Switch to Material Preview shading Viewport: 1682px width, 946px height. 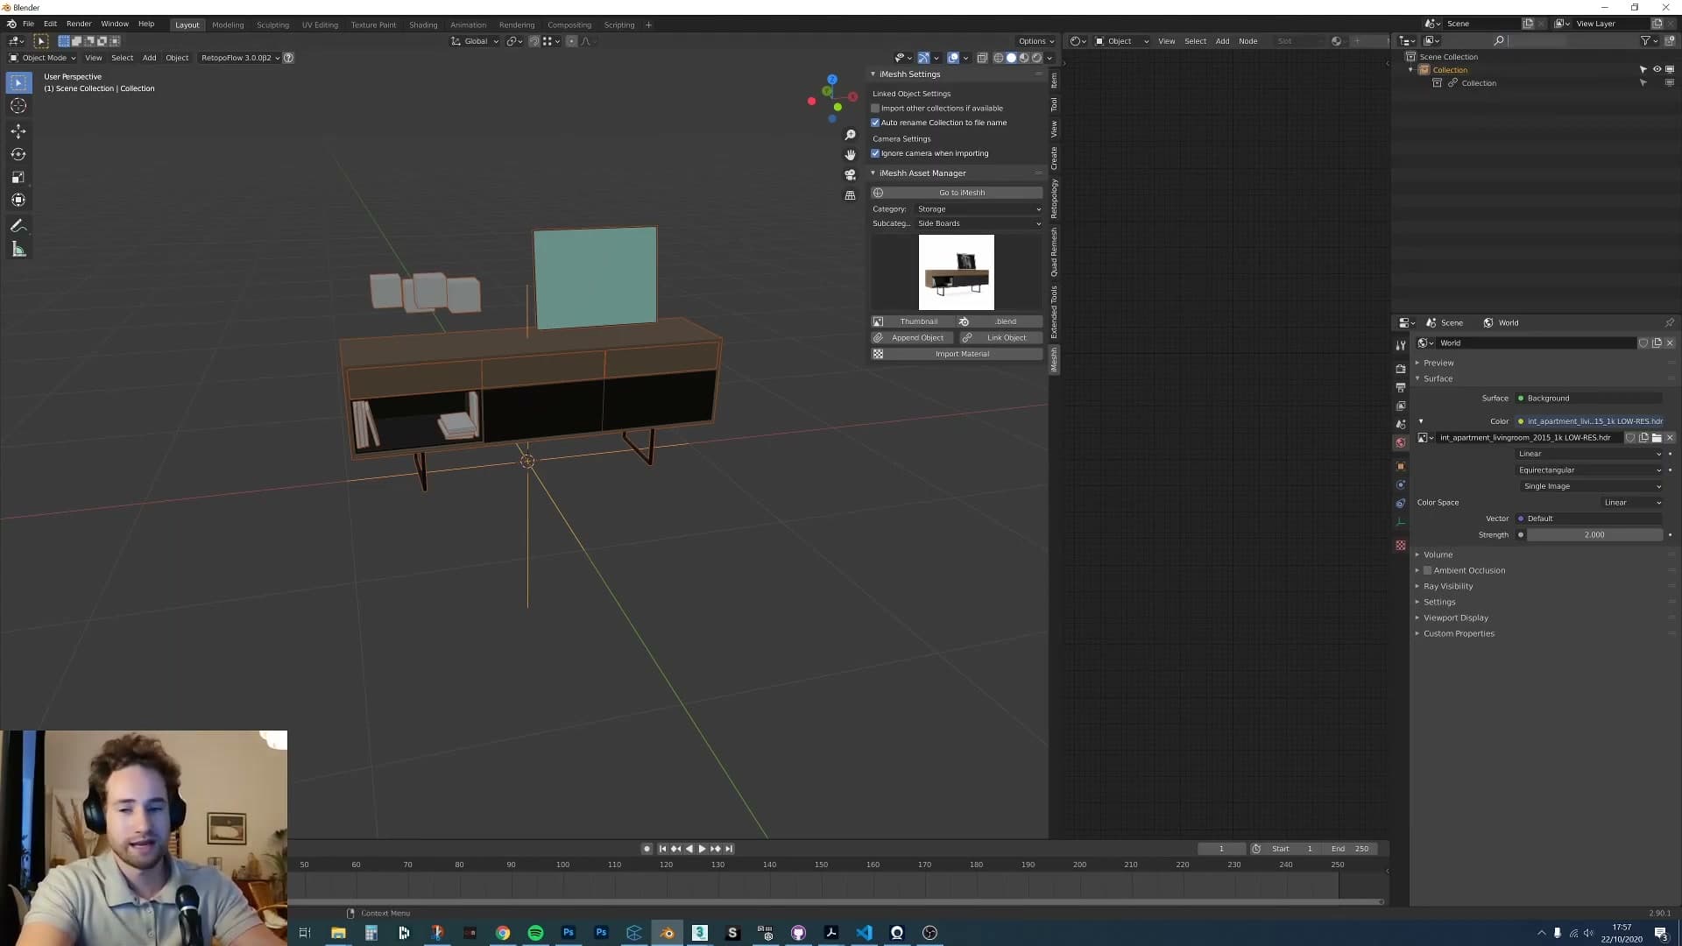(x=1024, y=58)
